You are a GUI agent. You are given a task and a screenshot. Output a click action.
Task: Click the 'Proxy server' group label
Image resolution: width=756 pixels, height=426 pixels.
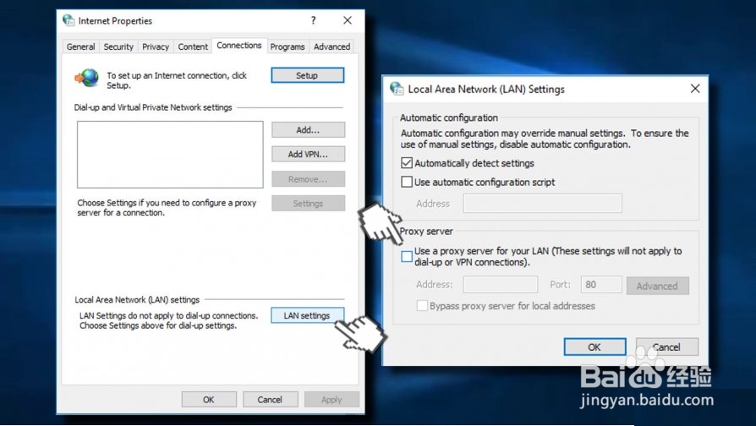click(426, 232)
